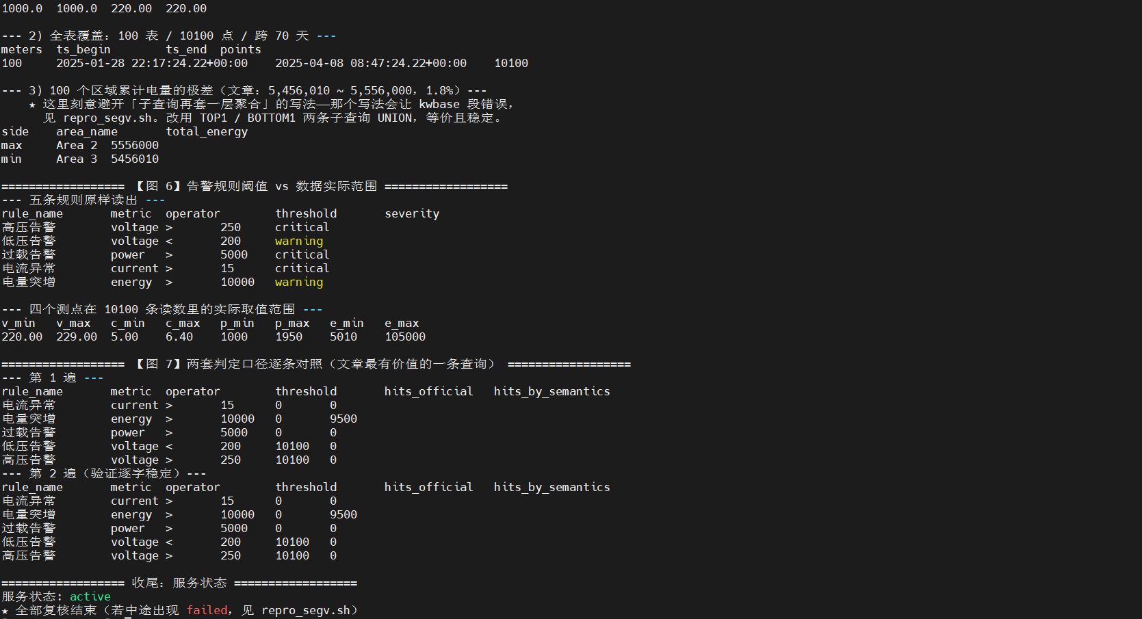Click the 'hits_by_semantics' header in first pass

(552, 391)
